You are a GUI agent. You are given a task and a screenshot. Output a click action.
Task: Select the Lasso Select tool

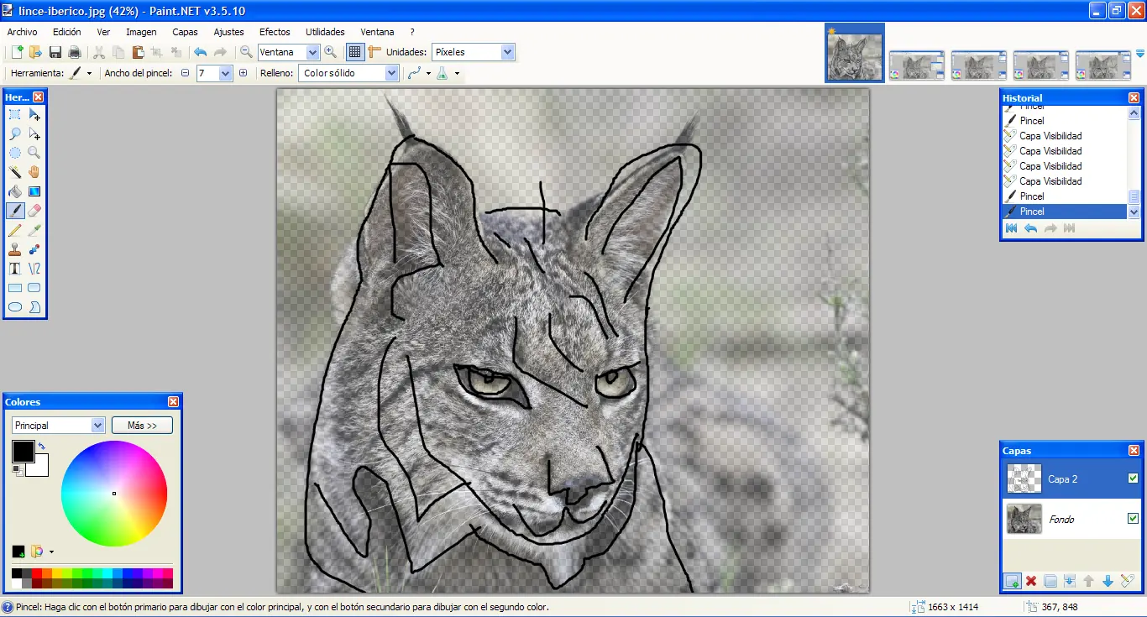15,133
